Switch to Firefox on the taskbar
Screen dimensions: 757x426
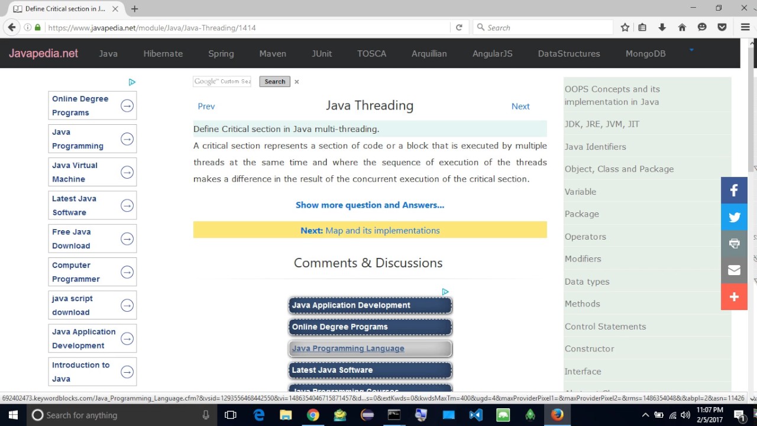coord(557,415)
